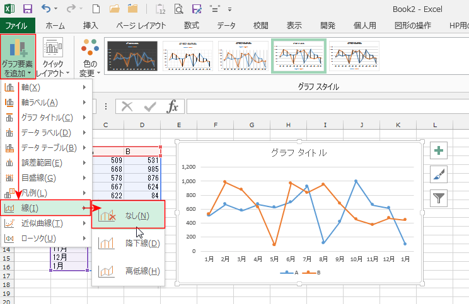Expand the ローソク(U) submenu

46,239
